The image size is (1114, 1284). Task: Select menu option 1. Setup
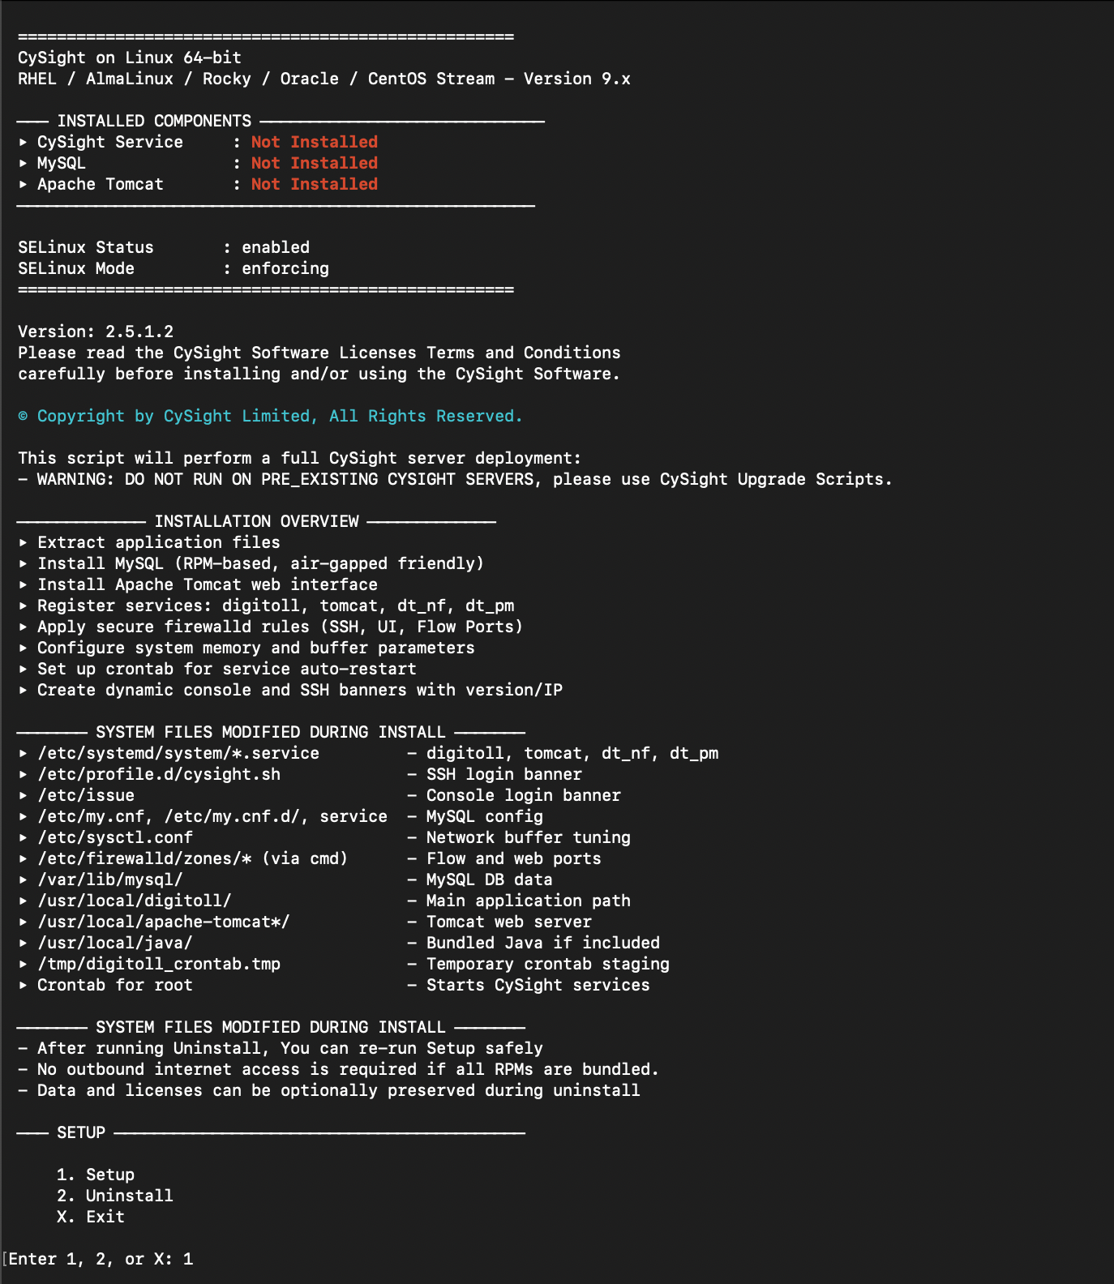tap(96, 1175)
